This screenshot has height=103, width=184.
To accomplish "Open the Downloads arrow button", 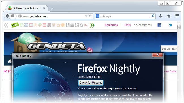I will pyautogui.click(x=161, y=16).
